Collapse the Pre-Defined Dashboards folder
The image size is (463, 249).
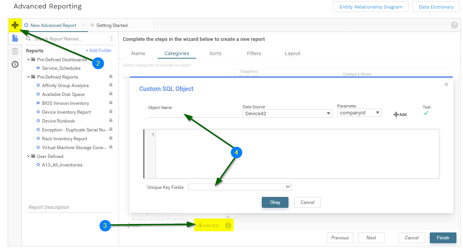click(29, 59)
